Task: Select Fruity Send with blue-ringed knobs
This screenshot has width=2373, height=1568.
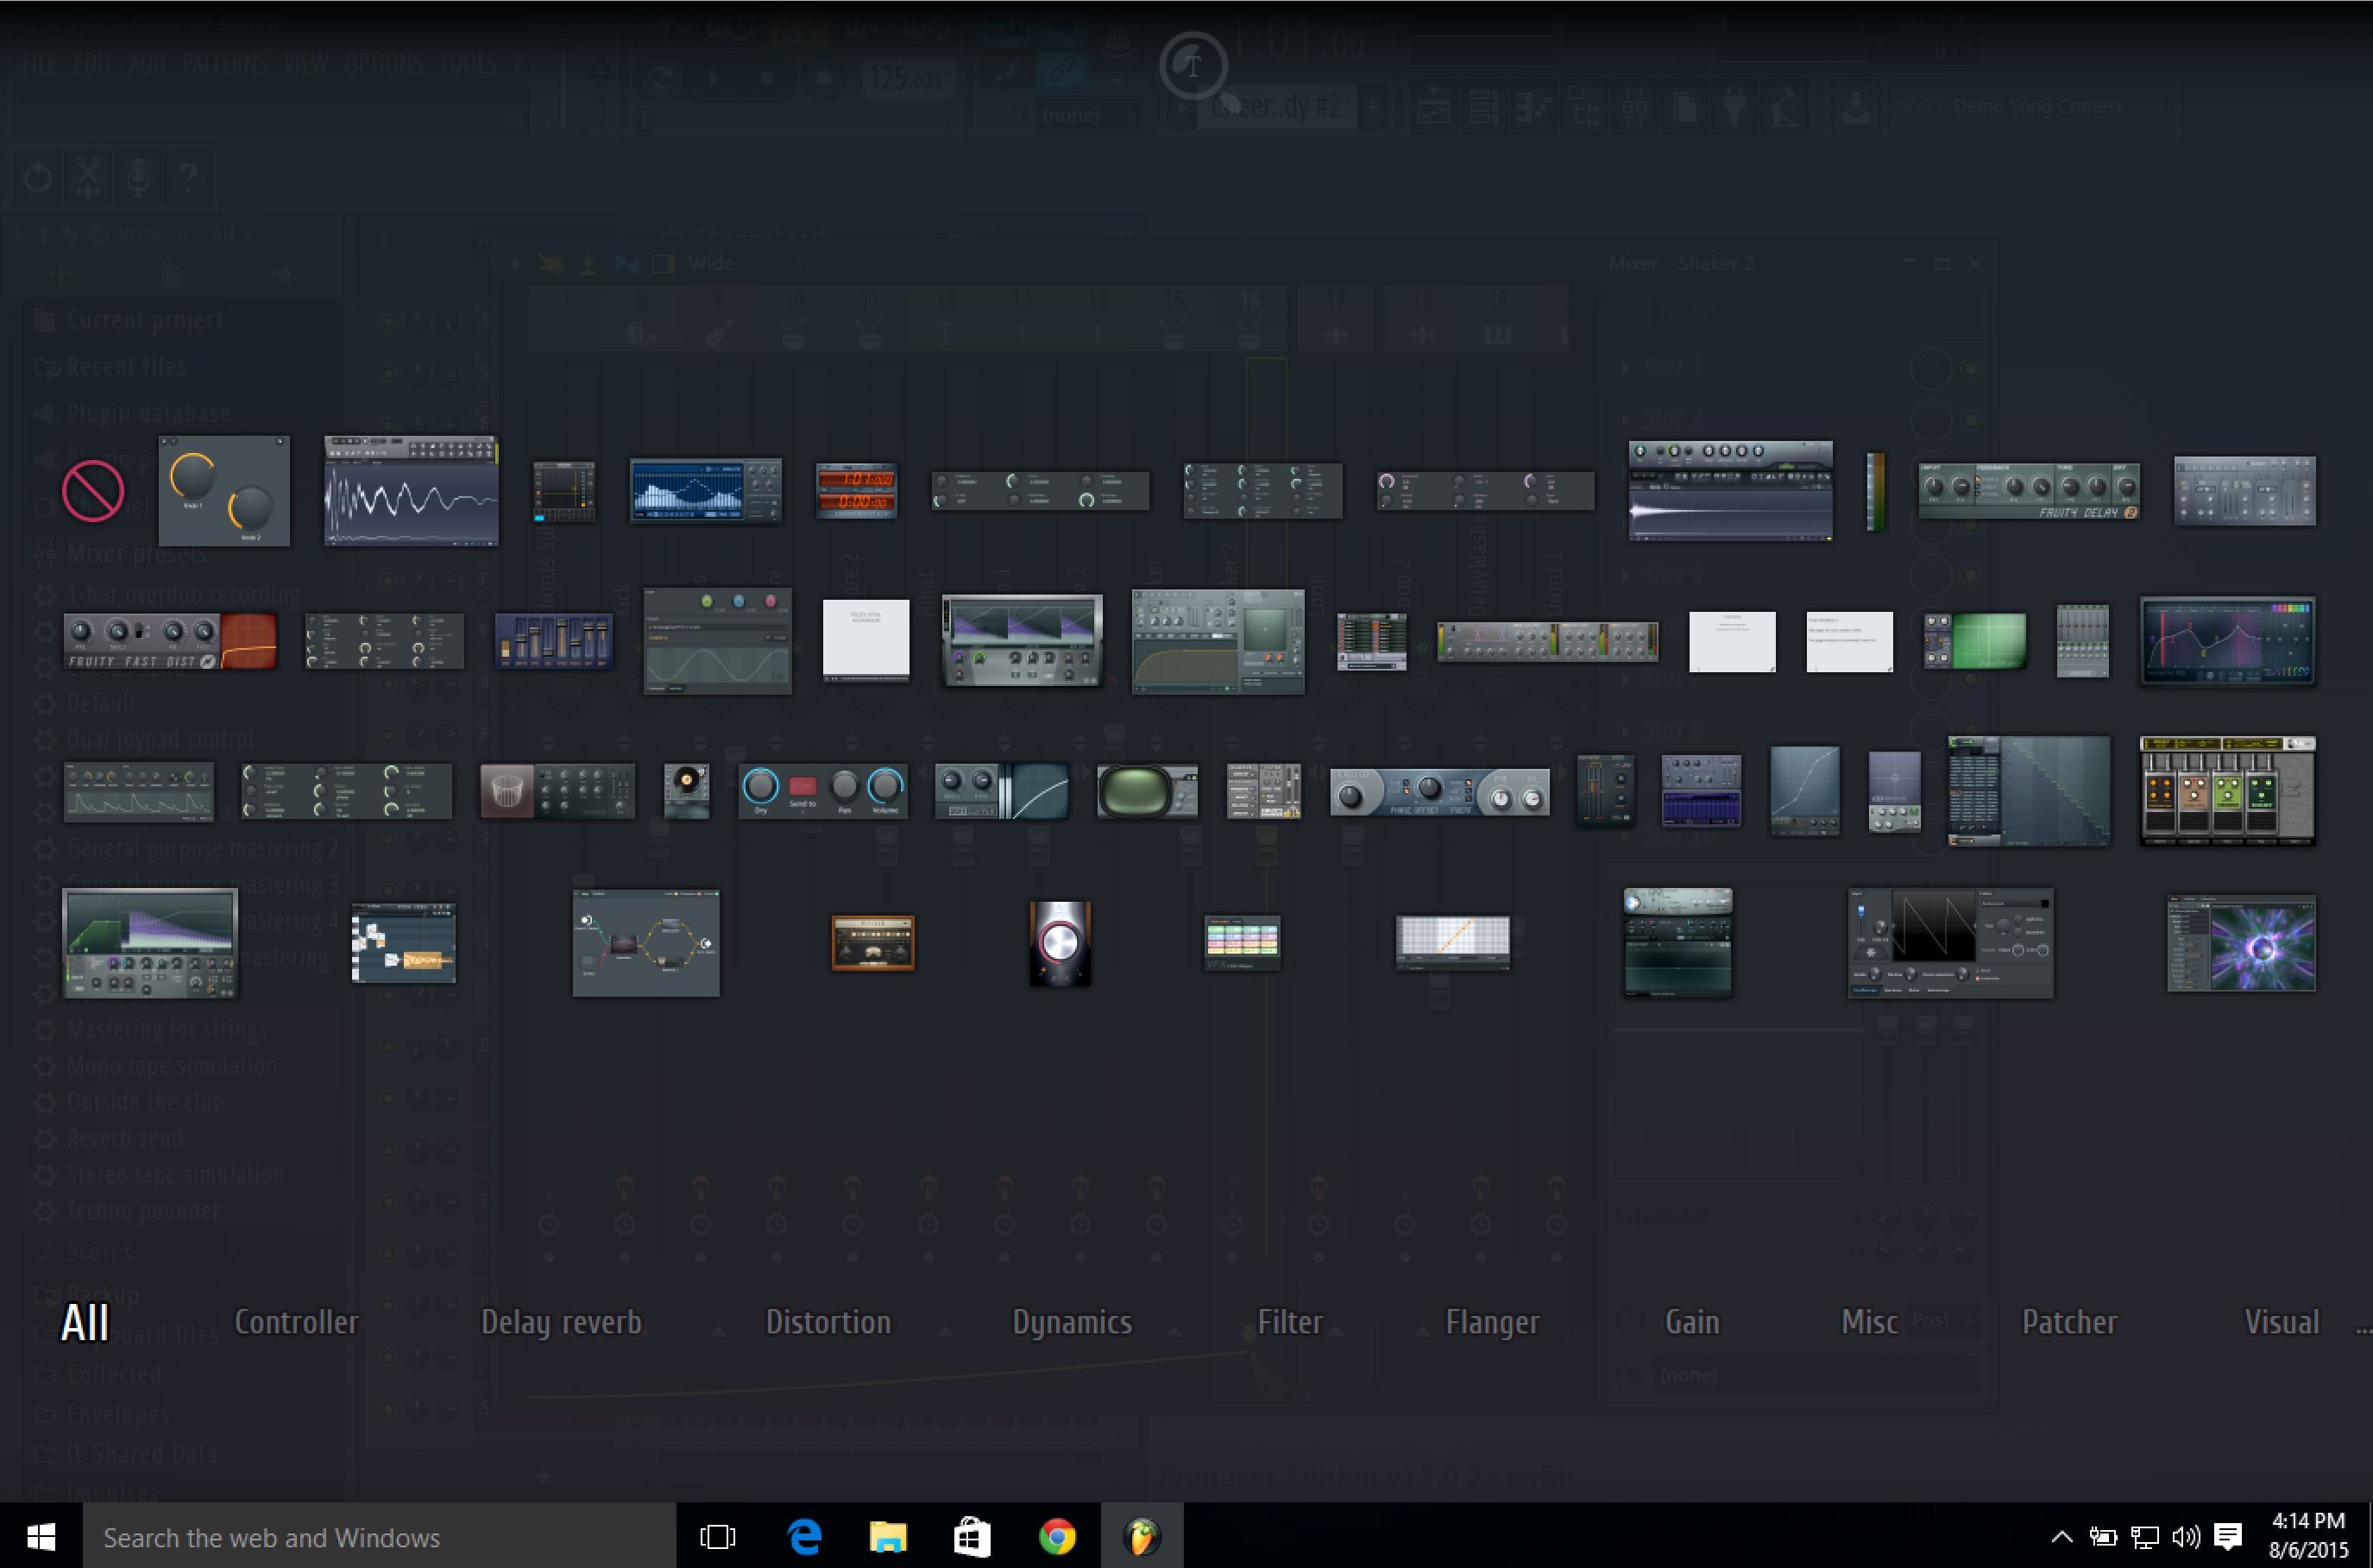Action: (823, 792)
